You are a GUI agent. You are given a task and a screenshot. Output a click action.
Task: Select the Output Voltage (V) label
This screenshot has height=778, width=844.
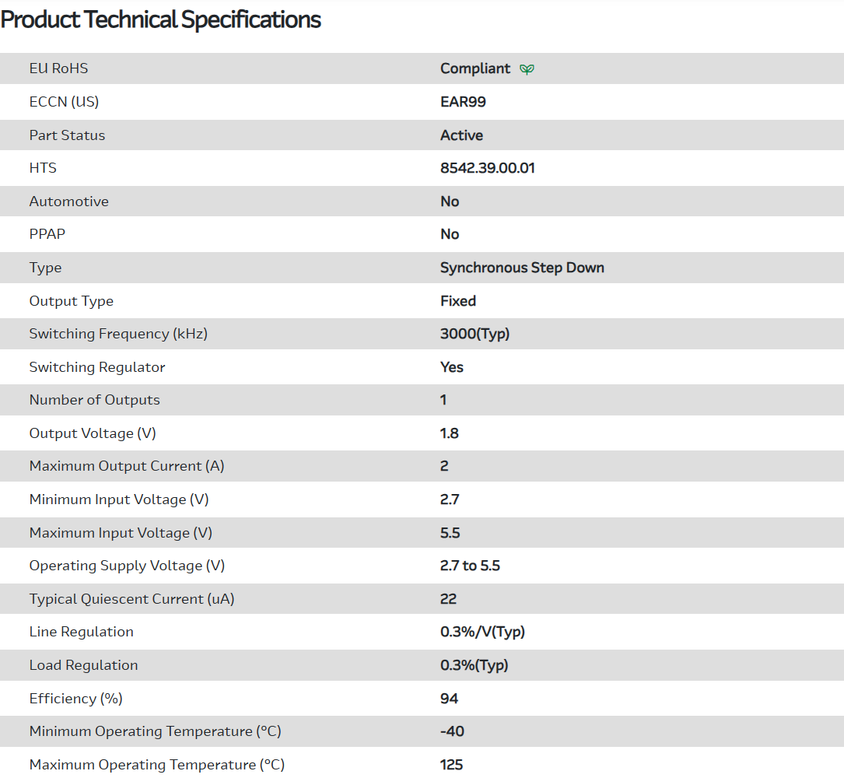pos(93,433)
